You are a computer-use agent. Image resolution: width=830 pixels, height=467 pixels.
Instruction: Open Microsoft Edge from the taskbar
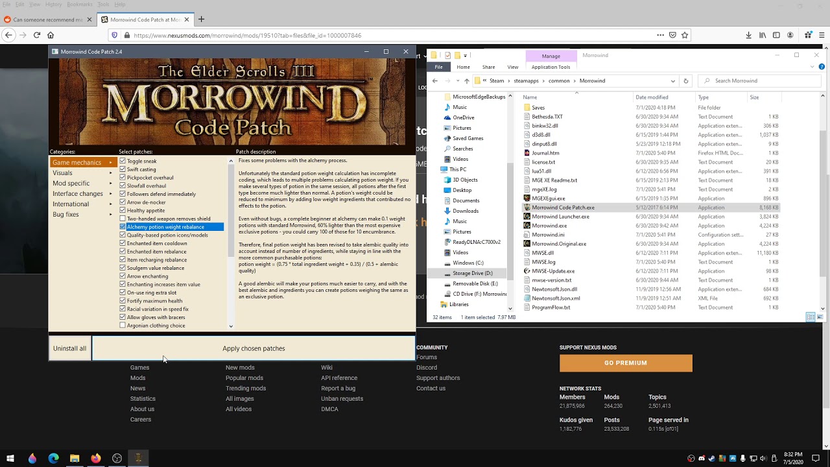tap(53, 459)
